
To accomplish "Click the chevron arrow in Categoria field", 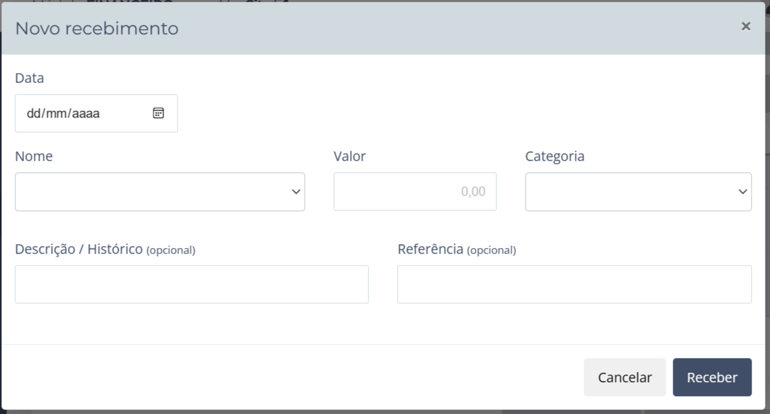I will pyautogui.click(x=743, y=191).
